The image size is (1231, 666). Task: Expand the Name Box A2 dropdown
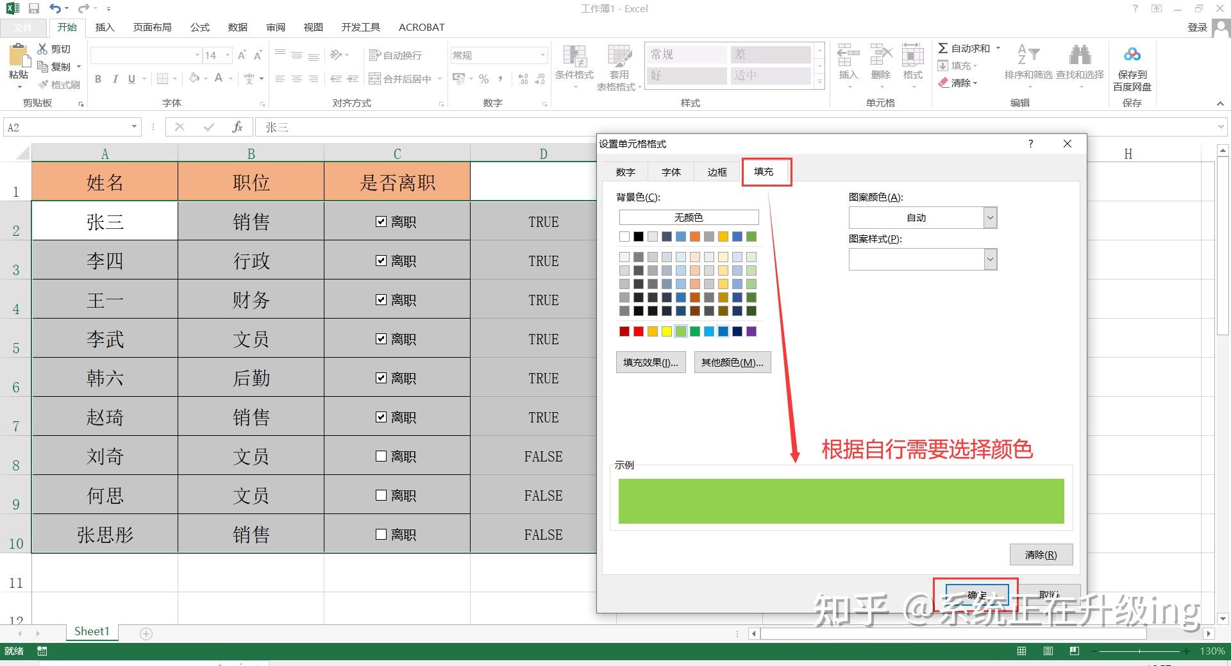pyautogui.click(x=134, y=127)
